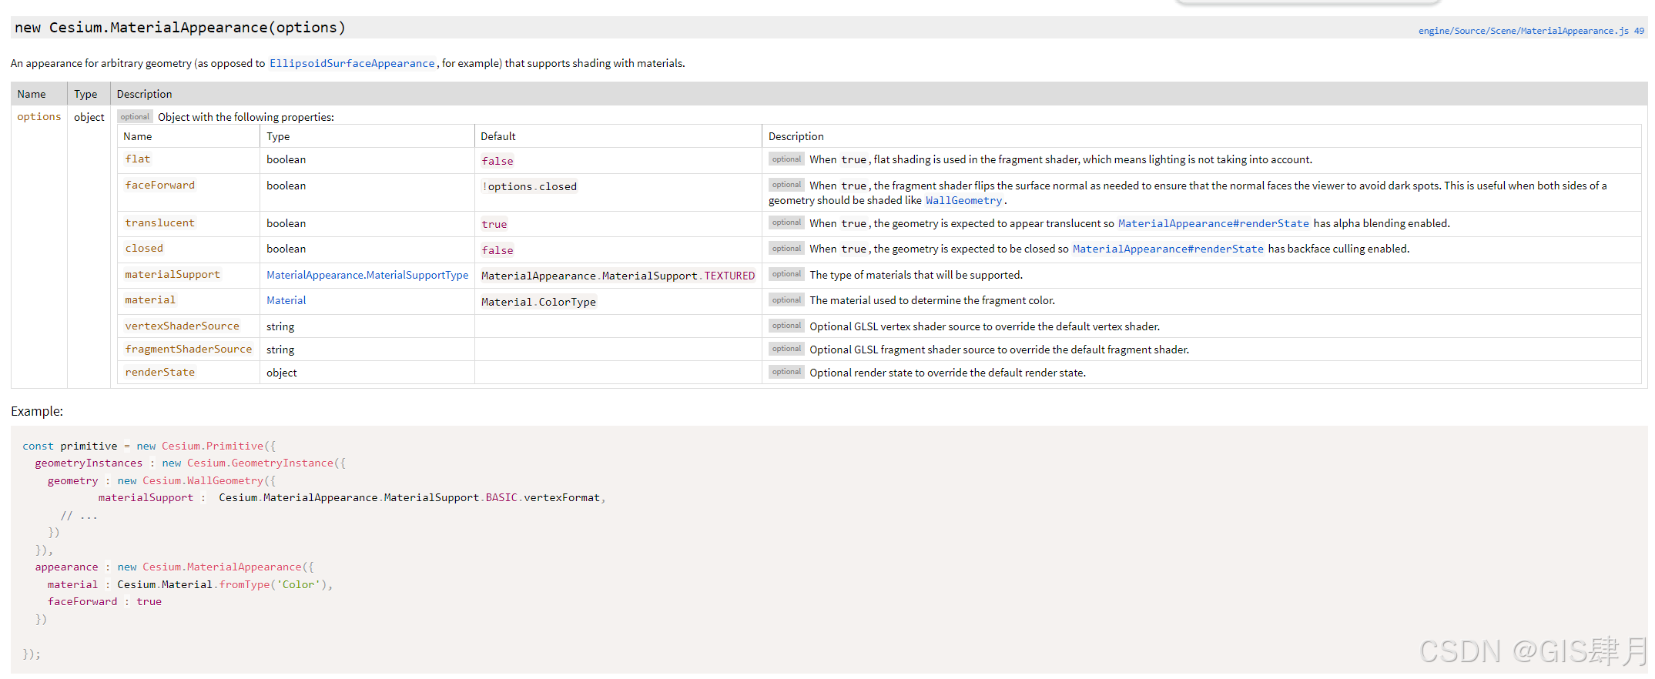The width and height of the screenshot is (1655, 679).
Task: Click the optional badge in renderState row
Action: [x=786, y=373]
